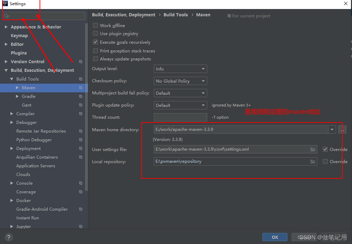Click project-level icon beside Gradle-Android Compiler
352x244 pixels.
click(81, 209)
